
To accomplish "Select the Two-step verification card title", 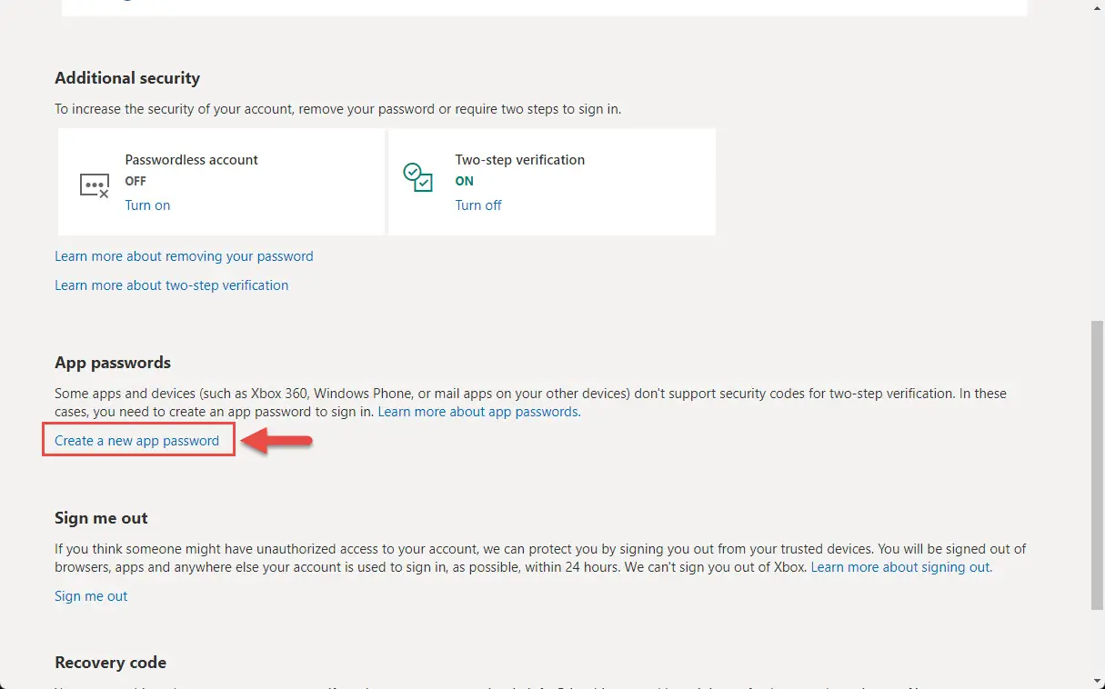I will (x=520, y=160).
